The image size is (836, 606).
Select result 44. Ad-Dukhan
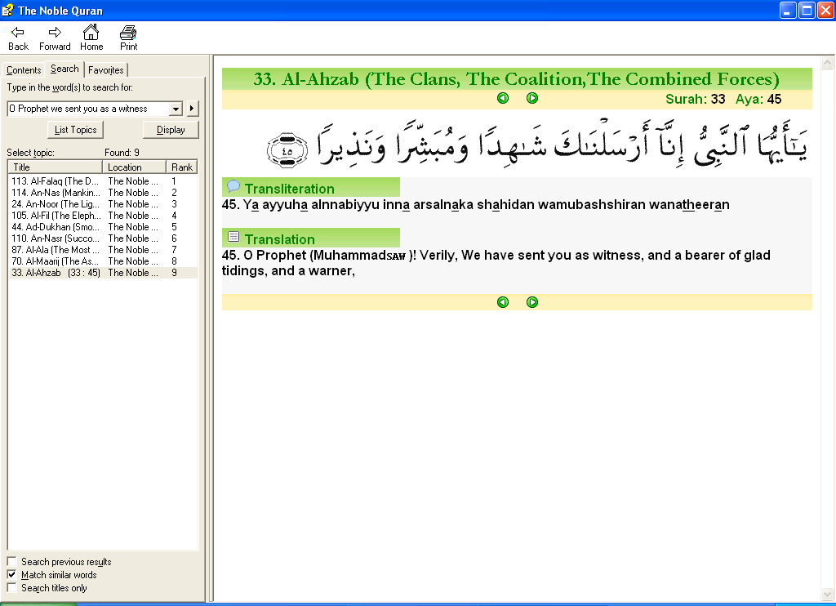(x=103, y=227)
